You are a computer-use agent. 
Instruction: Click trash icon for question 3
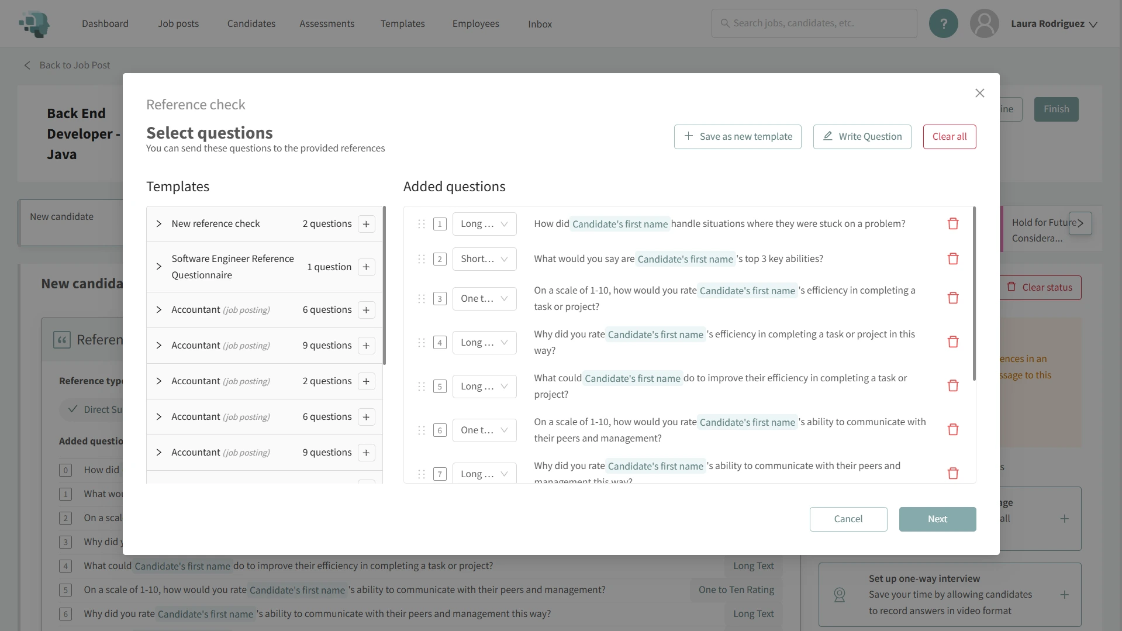pos(952,298)
